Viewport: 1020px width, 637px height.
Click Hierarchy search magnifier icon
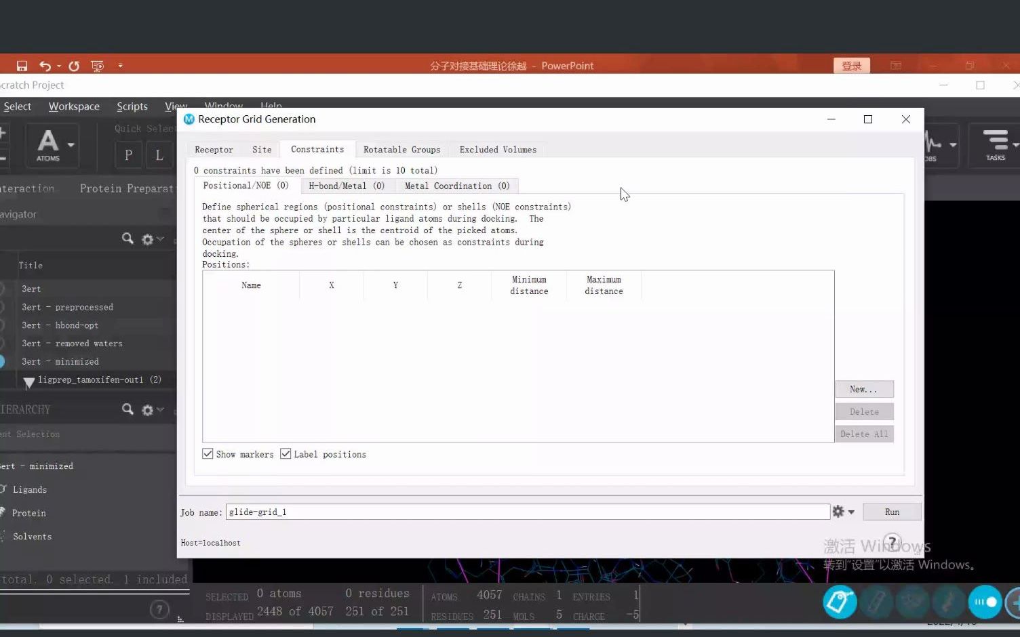pos(127,409)
